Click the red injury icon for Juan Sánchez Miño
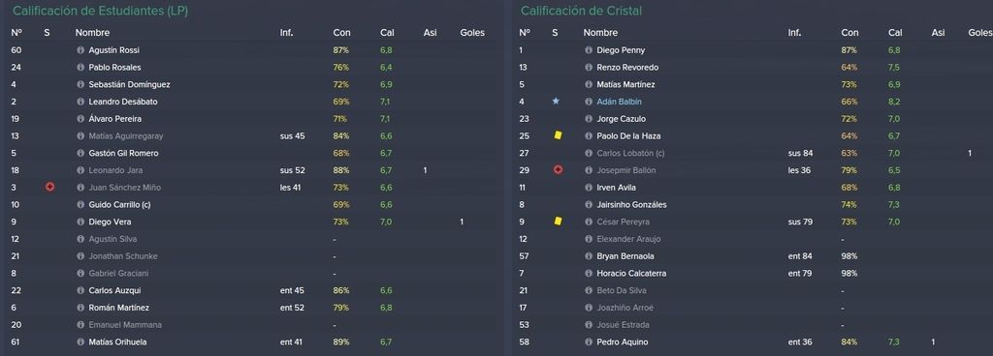This screenshot has width=993, height=356. pyautogui.click(x=50, y=187)
